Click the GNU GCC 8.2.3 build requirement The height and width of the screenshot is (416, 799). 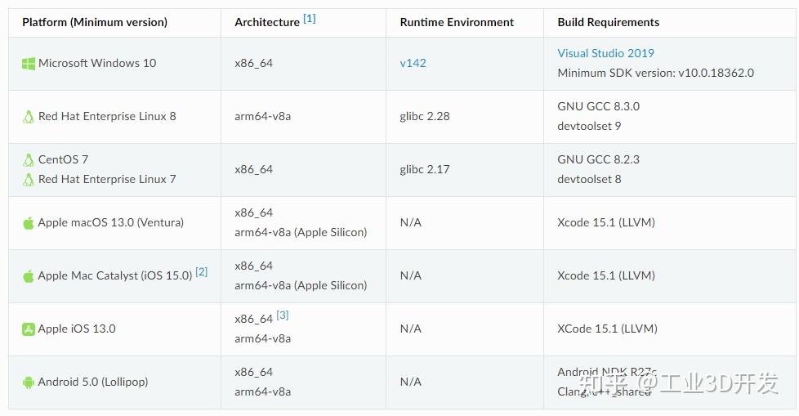598,159
